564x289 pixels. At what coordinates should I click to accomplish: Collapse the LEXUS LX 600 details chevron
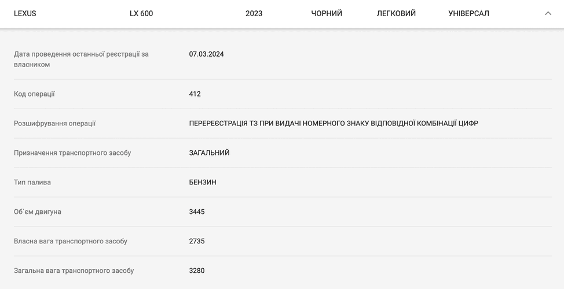[x=548, y=14]
